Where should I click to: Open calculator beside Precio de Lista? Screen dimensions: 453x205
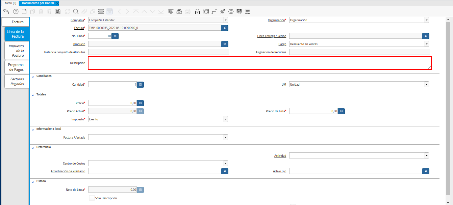coord(341,111)
